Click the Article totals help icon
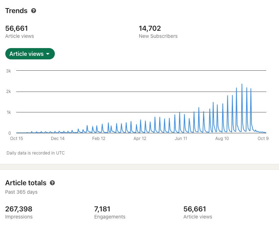This screenshot has height=228, width=279. tap(52, 183)
